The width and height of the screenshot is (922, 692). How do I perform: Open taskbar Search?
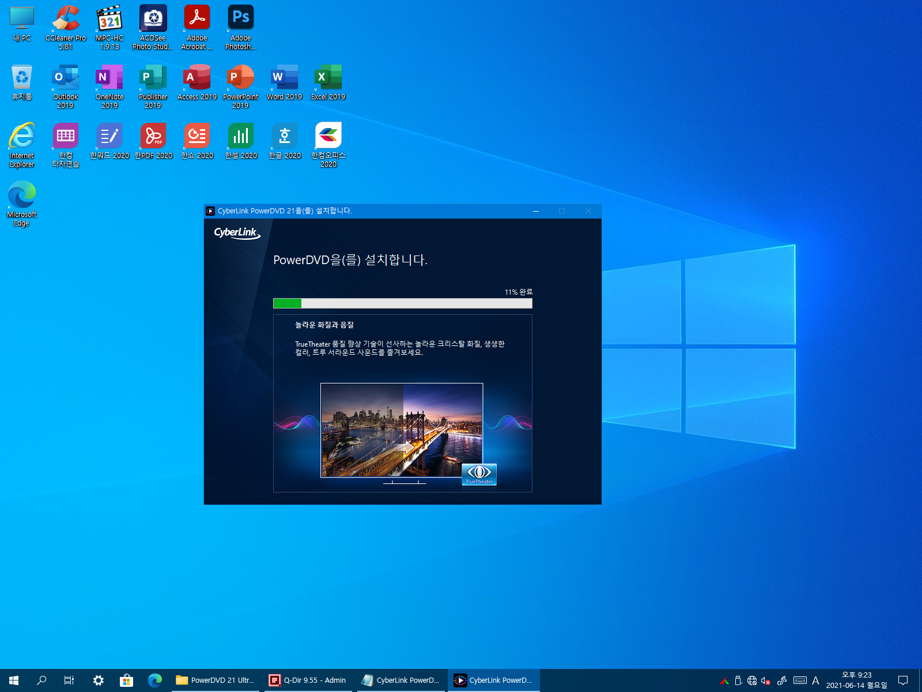41,680
